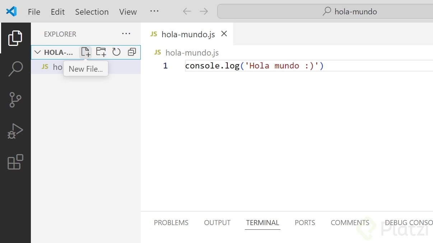Switch to the PROBLEMS panel tab

(171, 223)
